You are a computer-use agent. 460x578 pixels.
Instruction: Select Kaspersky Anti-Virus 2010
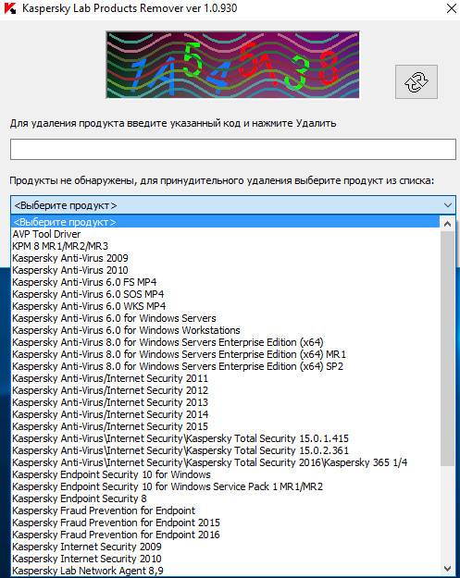(226, 270)
